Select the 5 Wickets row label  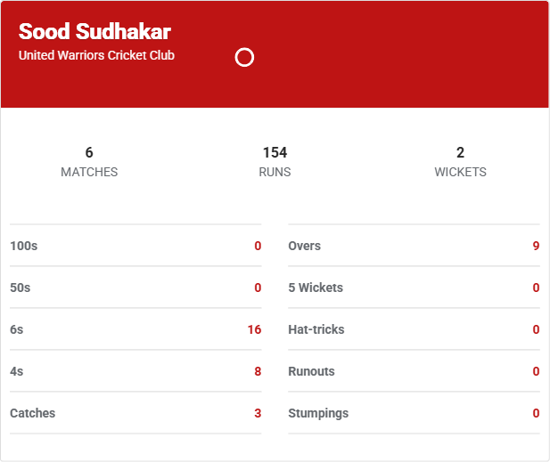(x=315, y=288)
